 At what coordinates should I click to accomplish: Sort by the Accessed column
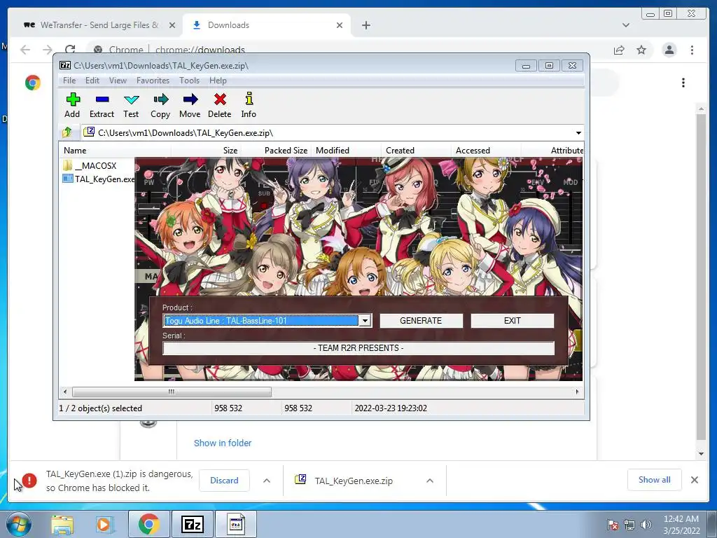click(486, 151)
